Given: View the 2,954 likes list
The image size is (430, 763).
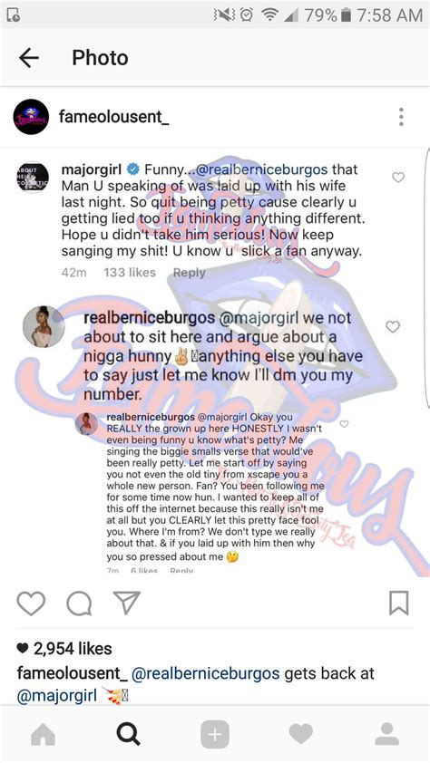Looking at the screenshot, I should click(x=64, y=649).
